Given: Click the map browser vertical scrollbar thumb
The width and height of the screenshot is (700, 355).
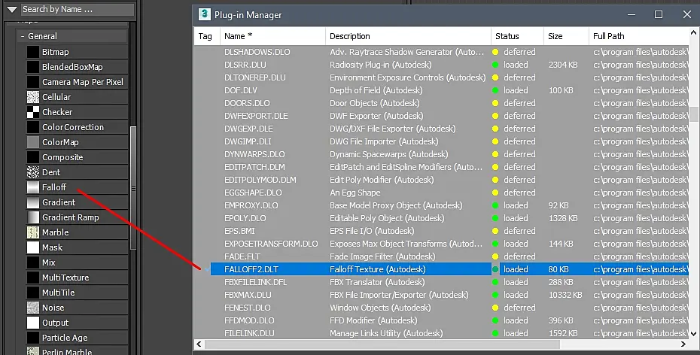Looking at the screenshot, I should pyautogui.click(x=133, y=188).
